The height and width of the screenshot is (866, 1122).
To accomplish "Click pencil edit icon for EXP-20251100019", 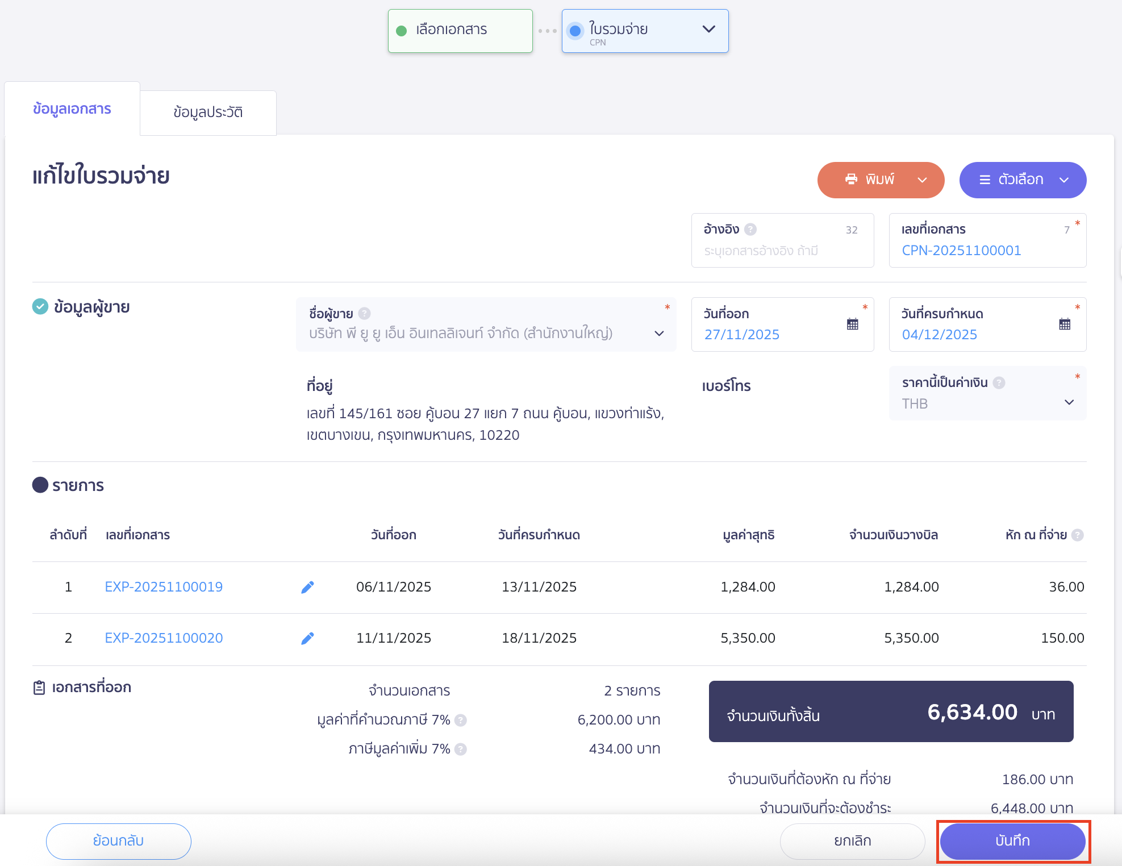I will pos(307,587).
